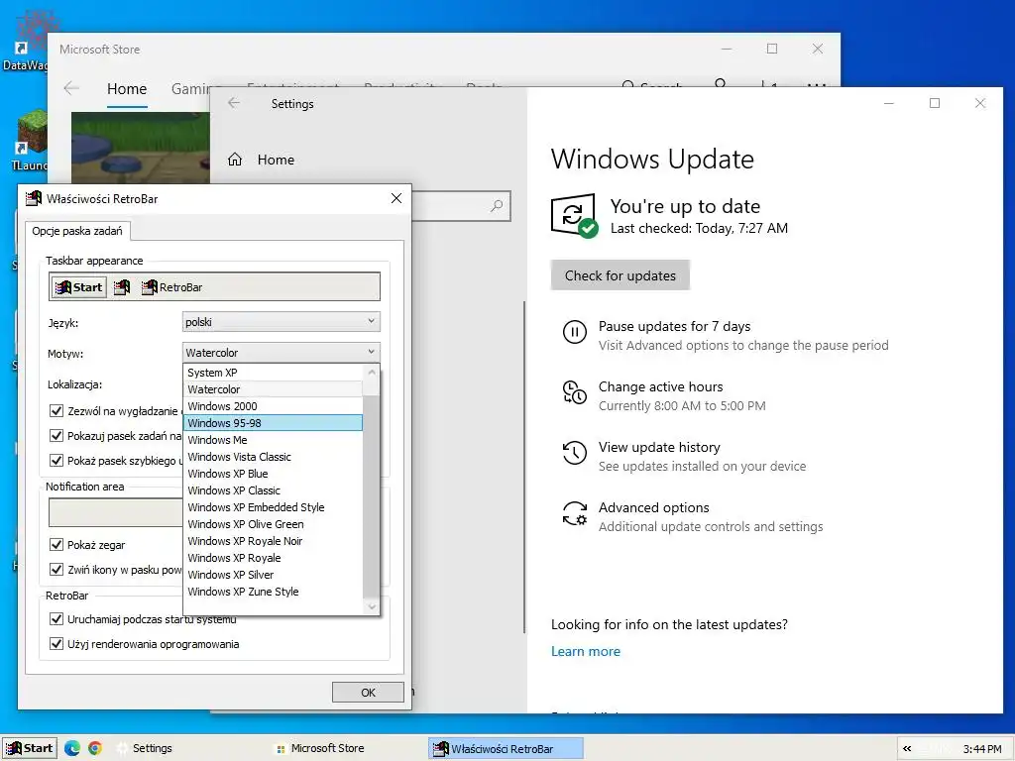
Task: Choose Windows XP Zune Style theme
Action: click(273, 591)
